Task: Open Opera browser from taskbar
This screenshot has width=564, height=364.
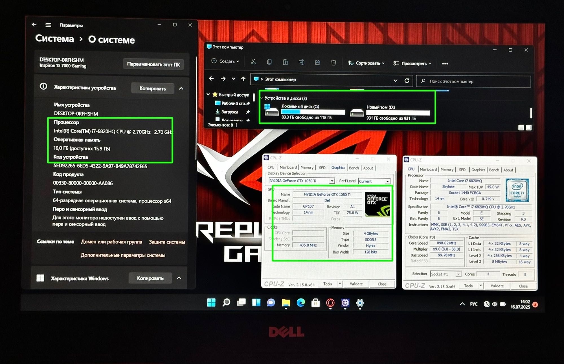Action: tap(330, 303)
